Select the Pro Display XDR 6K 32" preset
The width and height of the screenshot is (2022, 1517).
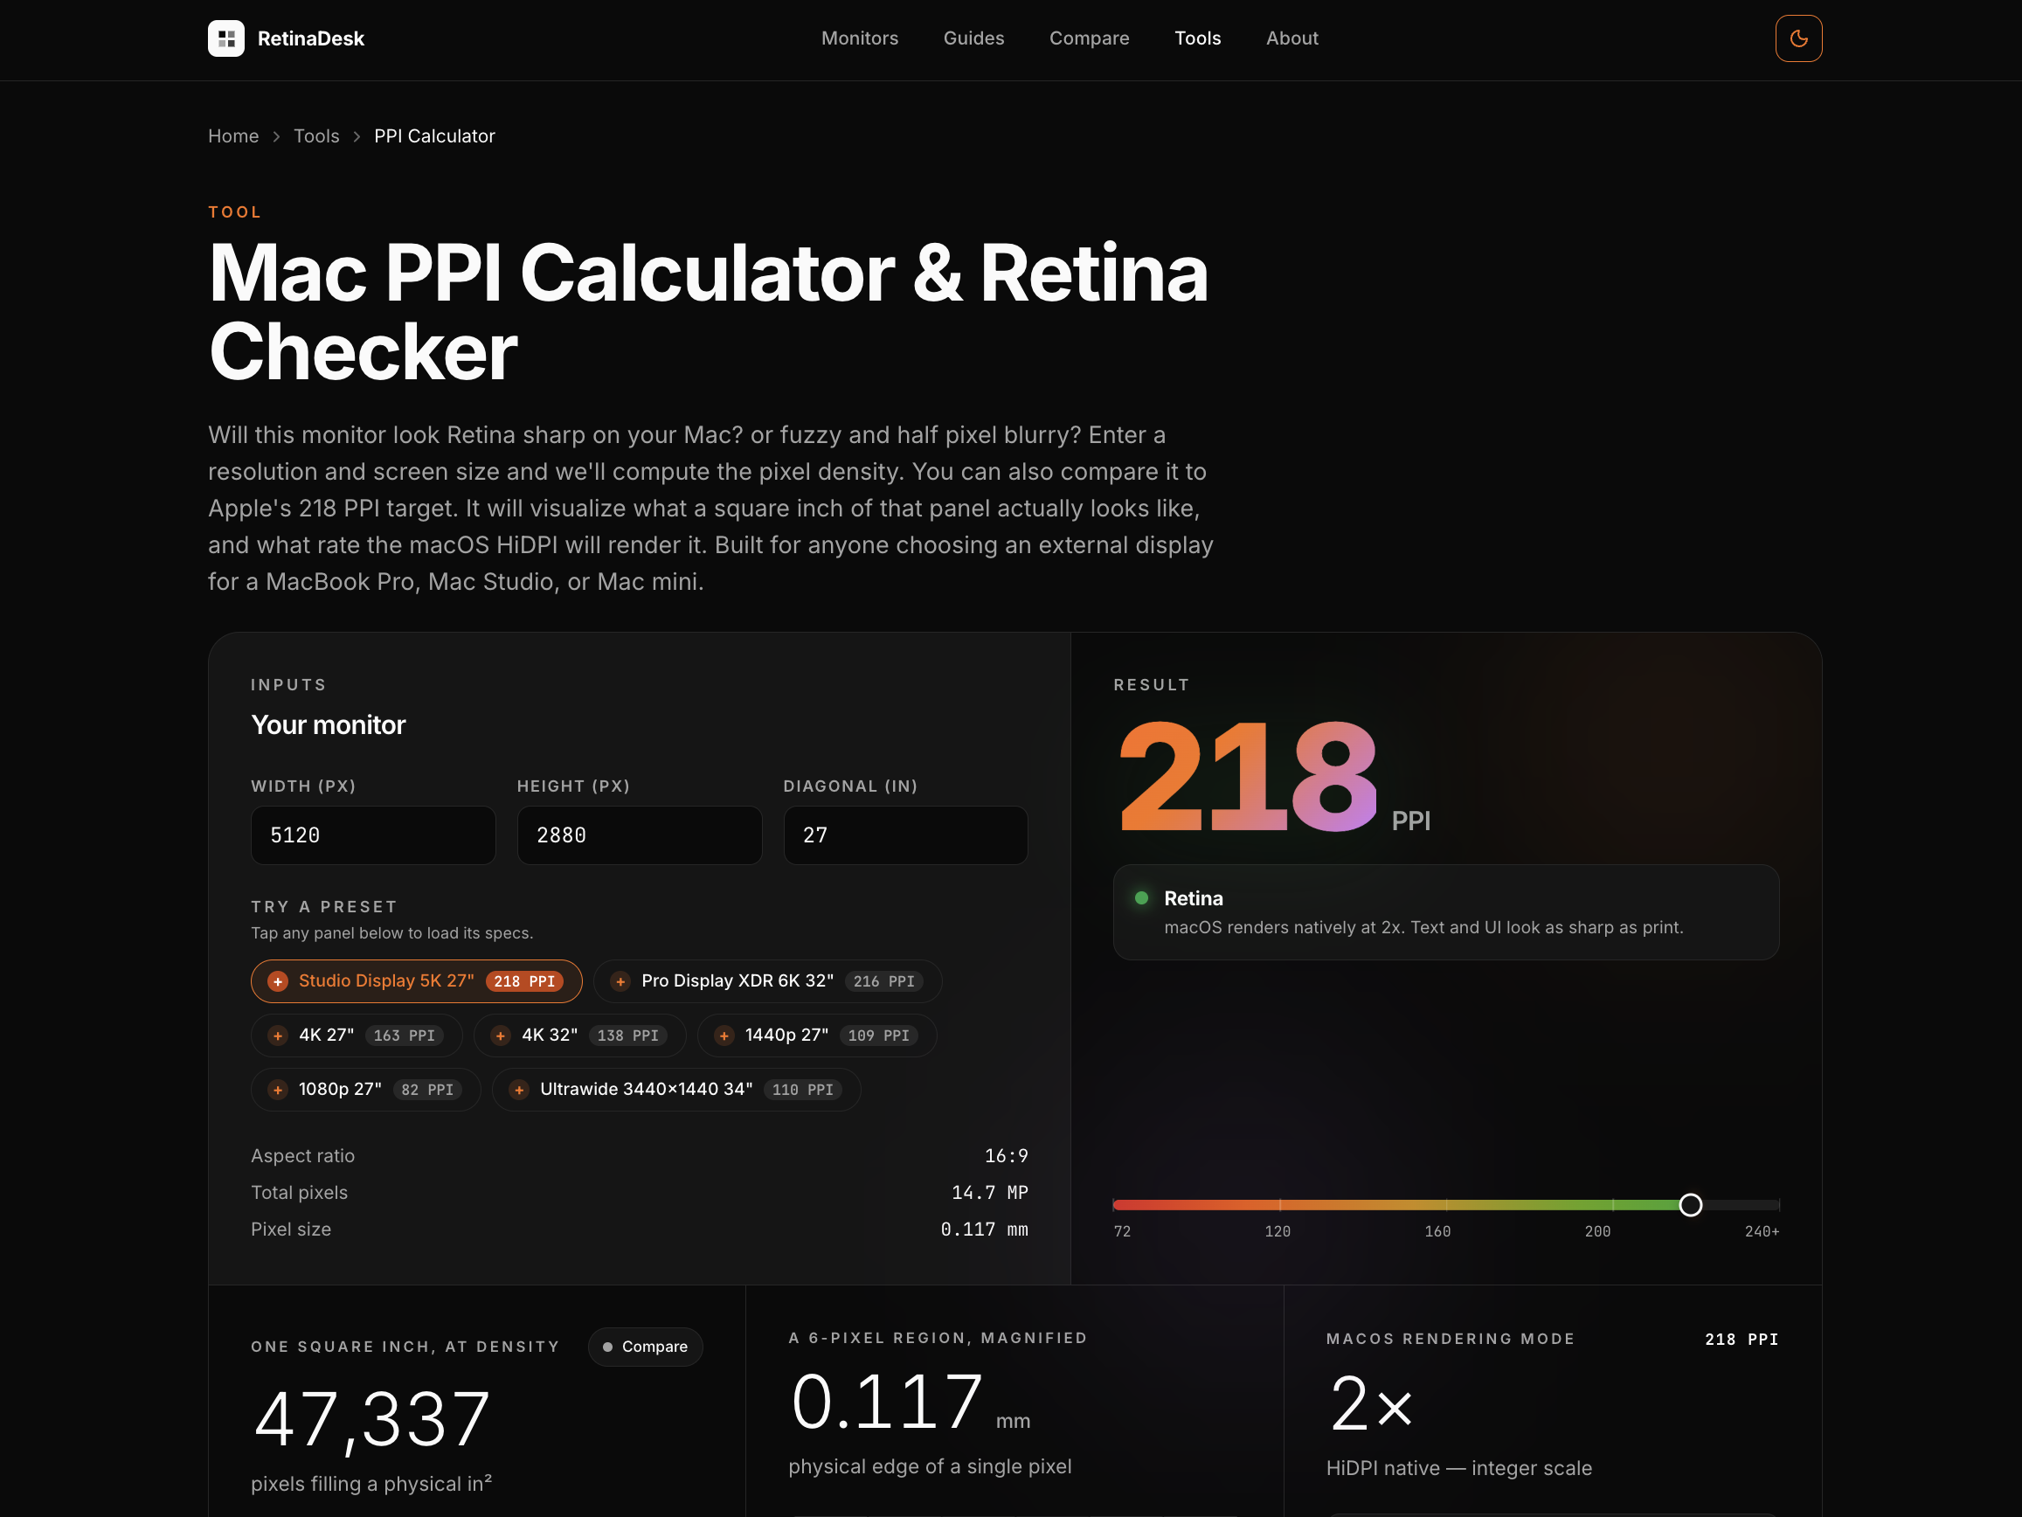pyautogui.click(x=767, y=981)
